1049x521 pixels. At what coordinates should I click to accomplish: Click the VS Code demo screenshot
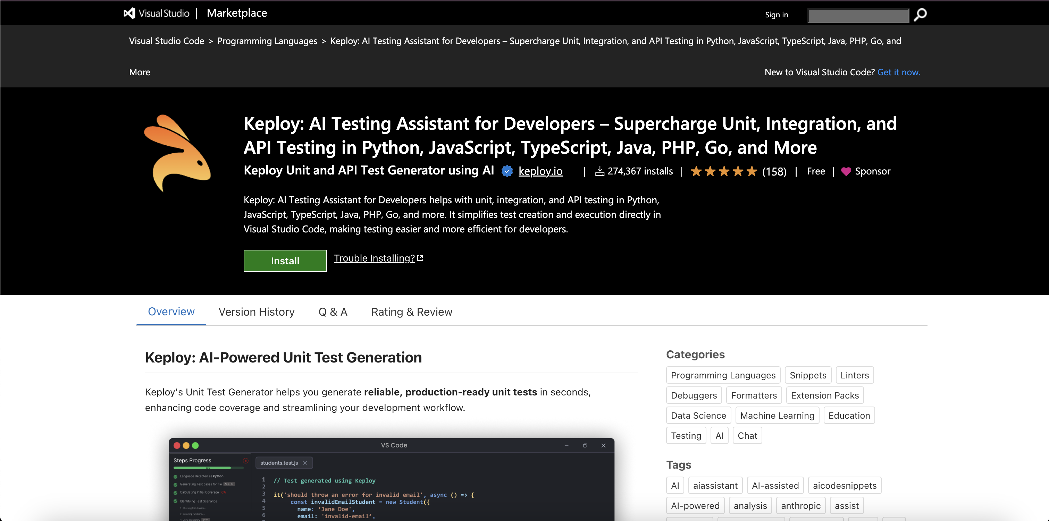391,479
